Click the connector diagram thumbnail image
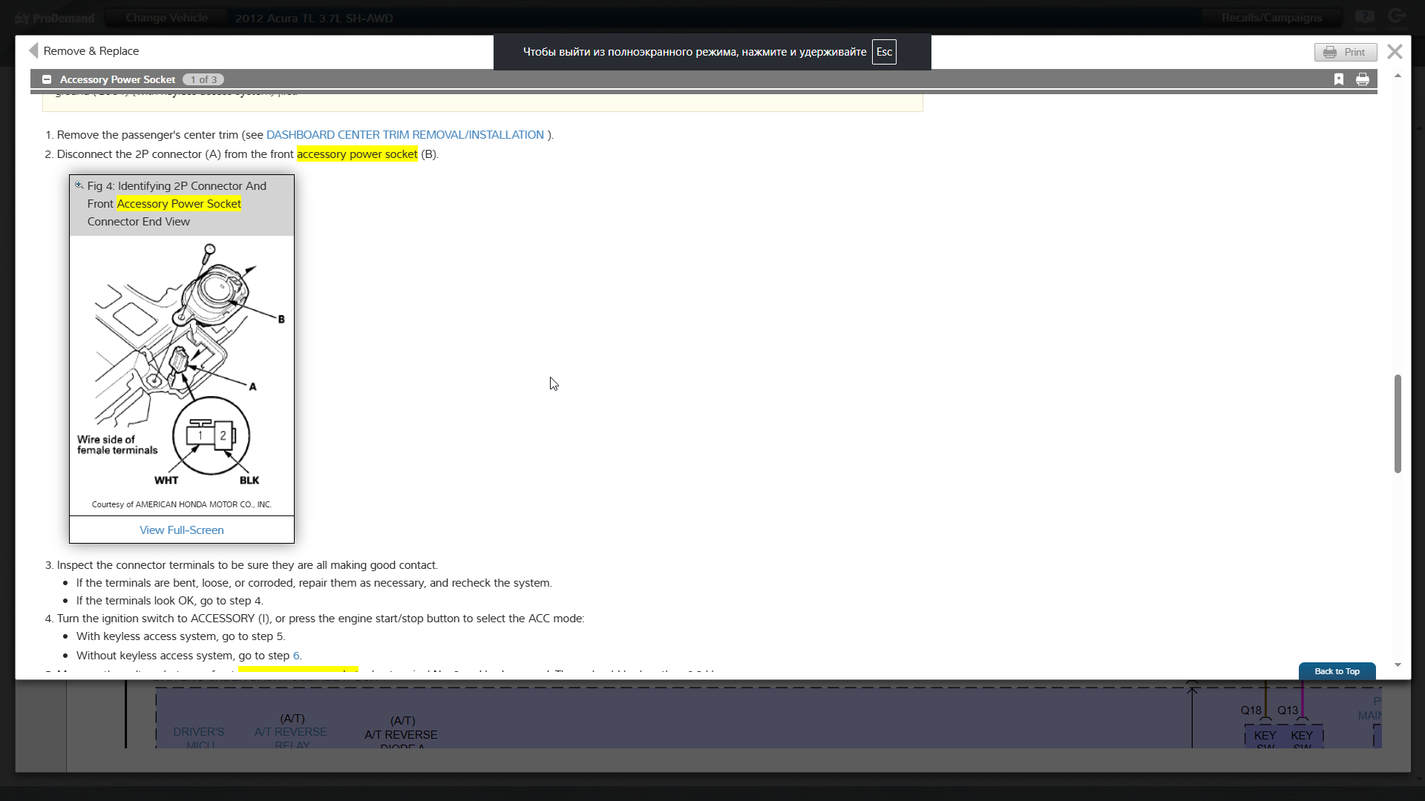1425x801 pixels. pos(182,366)
